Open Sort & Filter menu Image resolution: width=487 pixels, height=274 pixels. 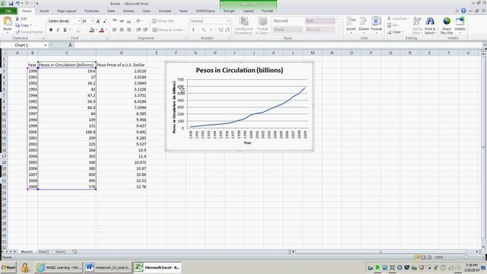click(x=417, y=25)
